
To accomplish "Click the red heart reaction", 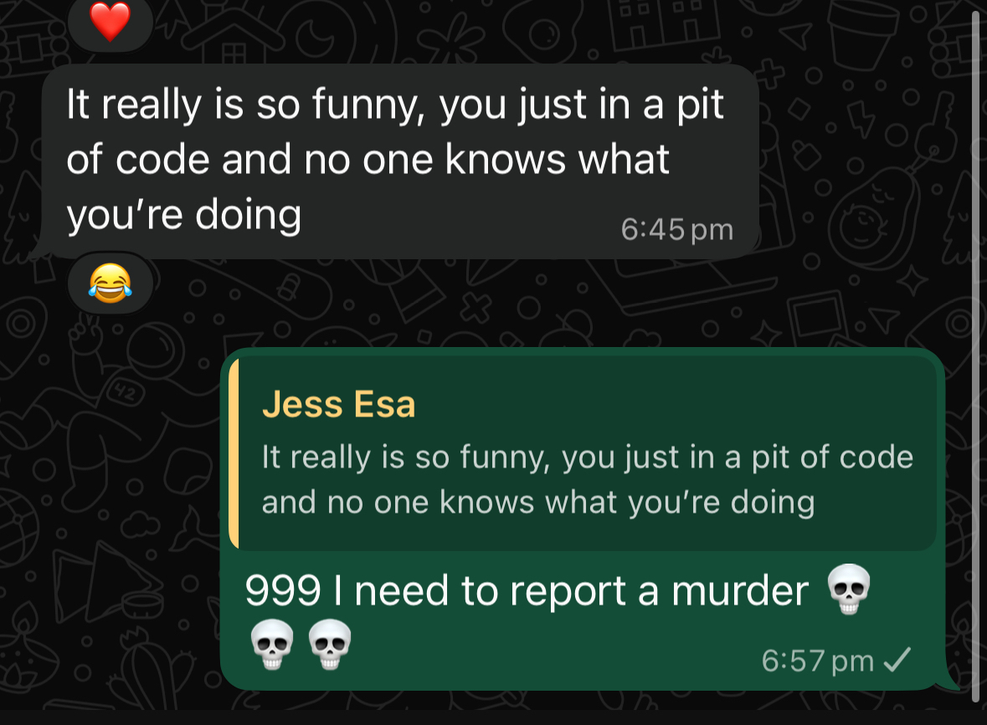I will pyautogui.click(x=111, y=20).
